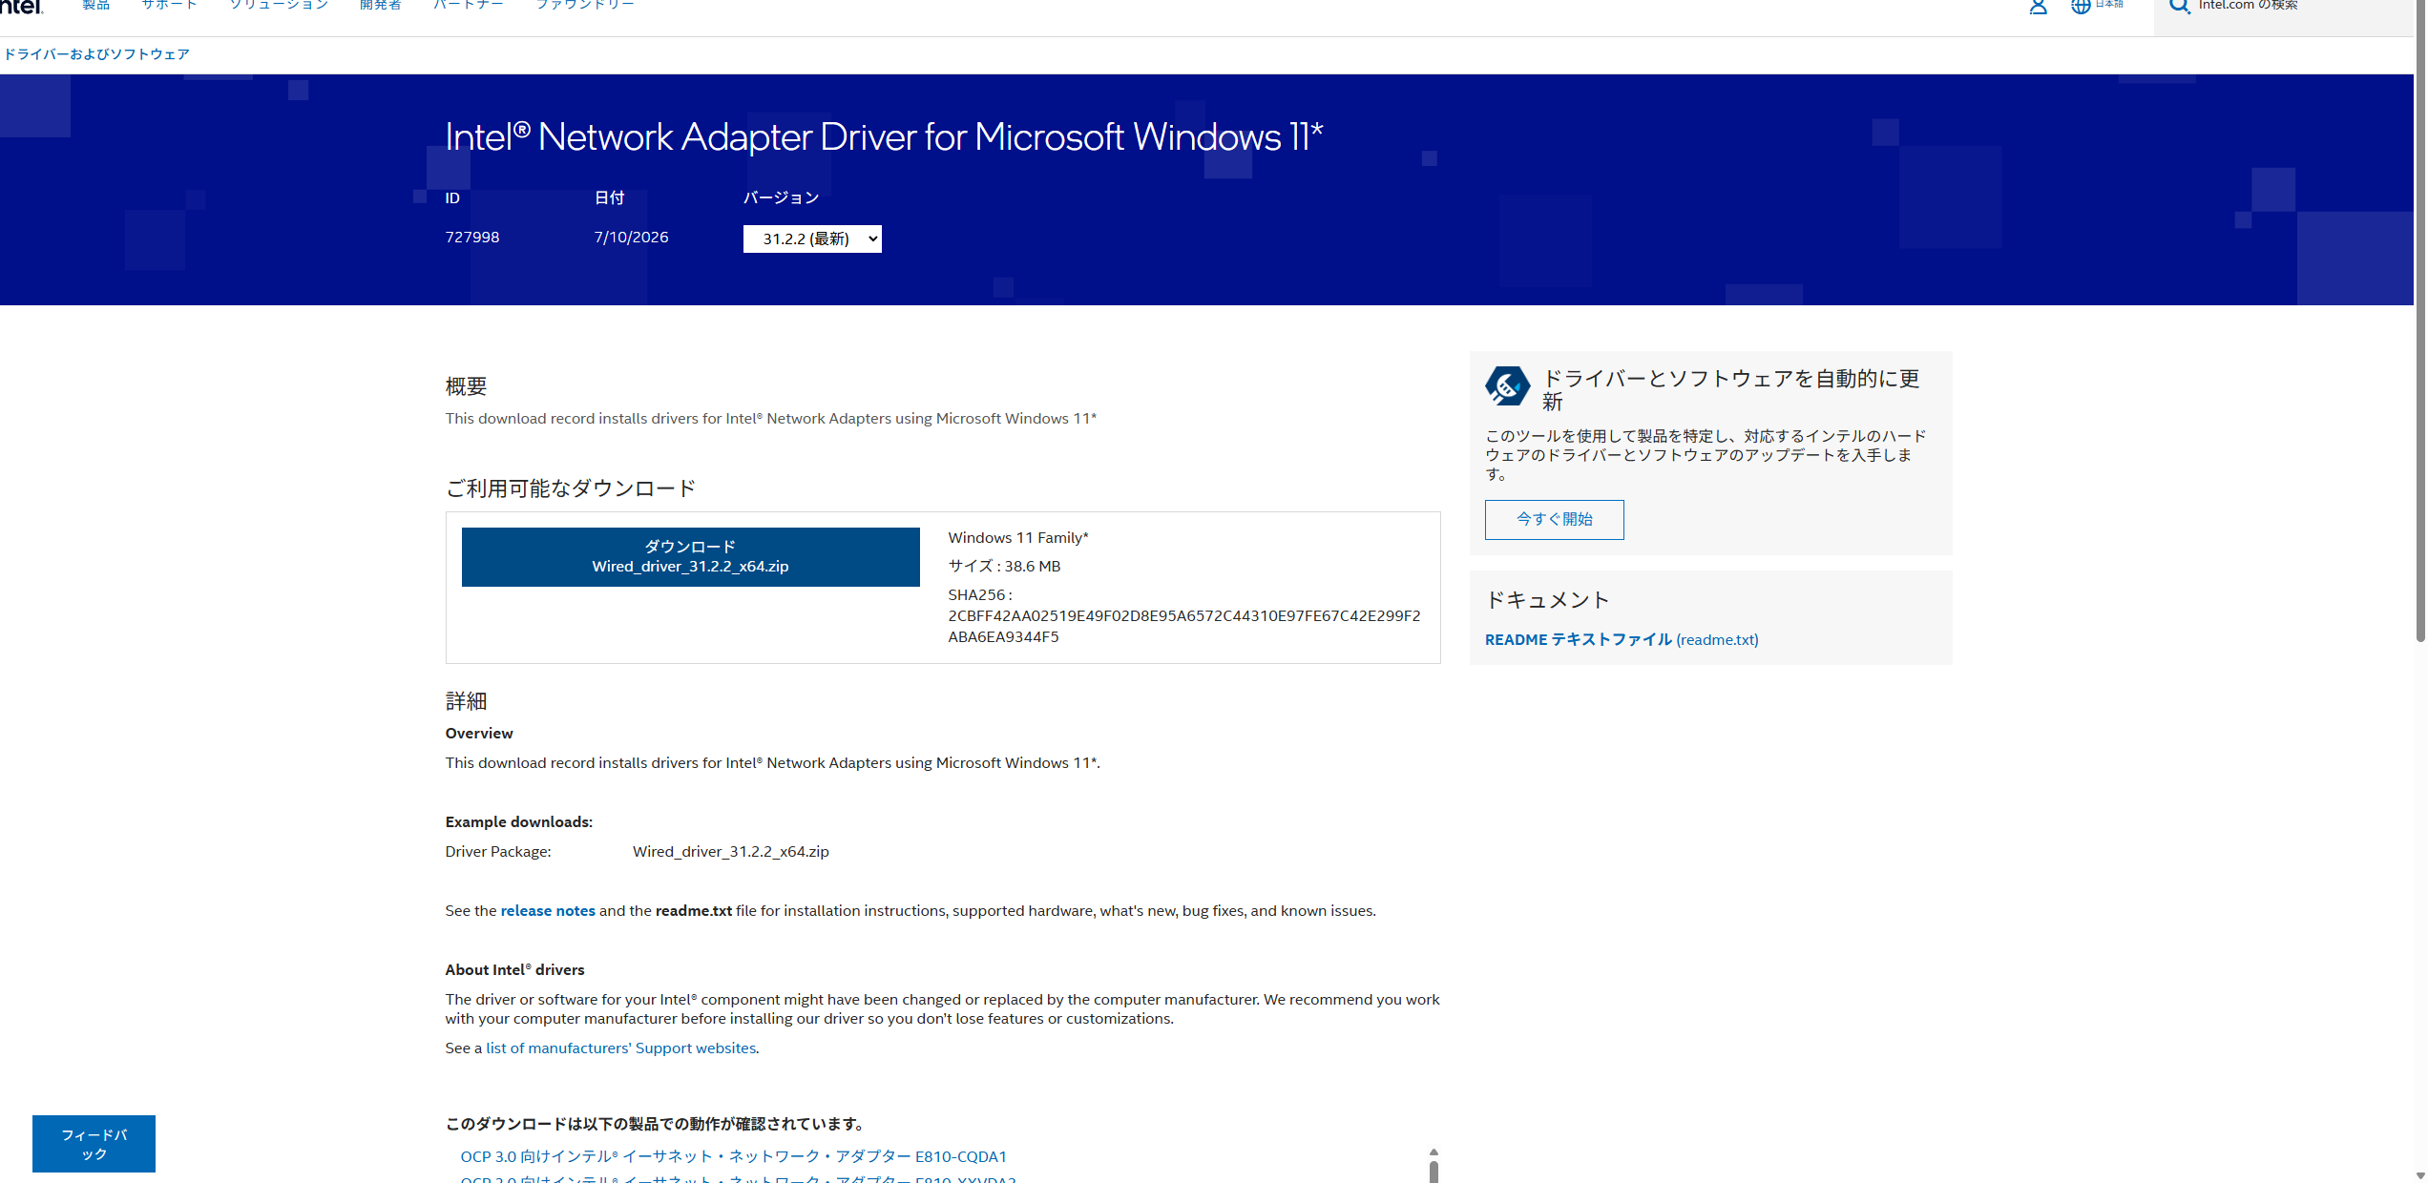Open the パートナー menu
2428x1183 pixels.
(x=469, y=6)
